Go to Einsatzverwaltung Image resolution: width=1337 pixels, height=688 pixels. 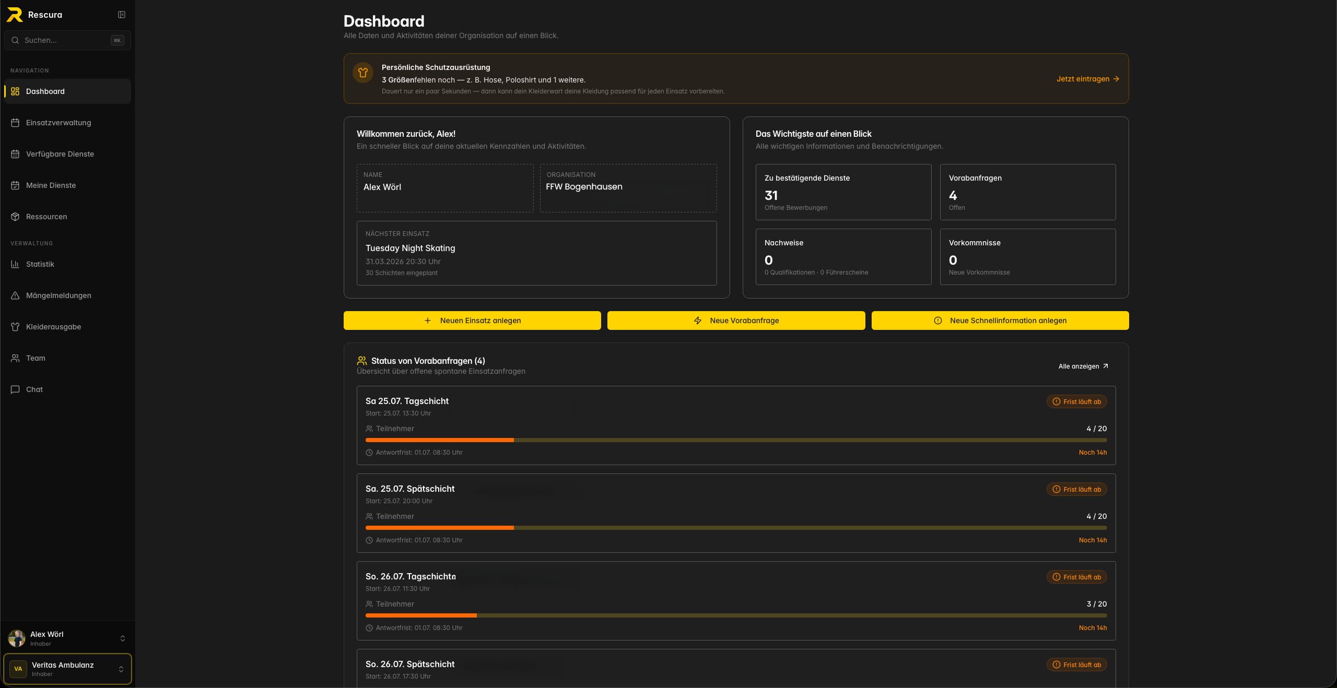click(x=67, y=123)
